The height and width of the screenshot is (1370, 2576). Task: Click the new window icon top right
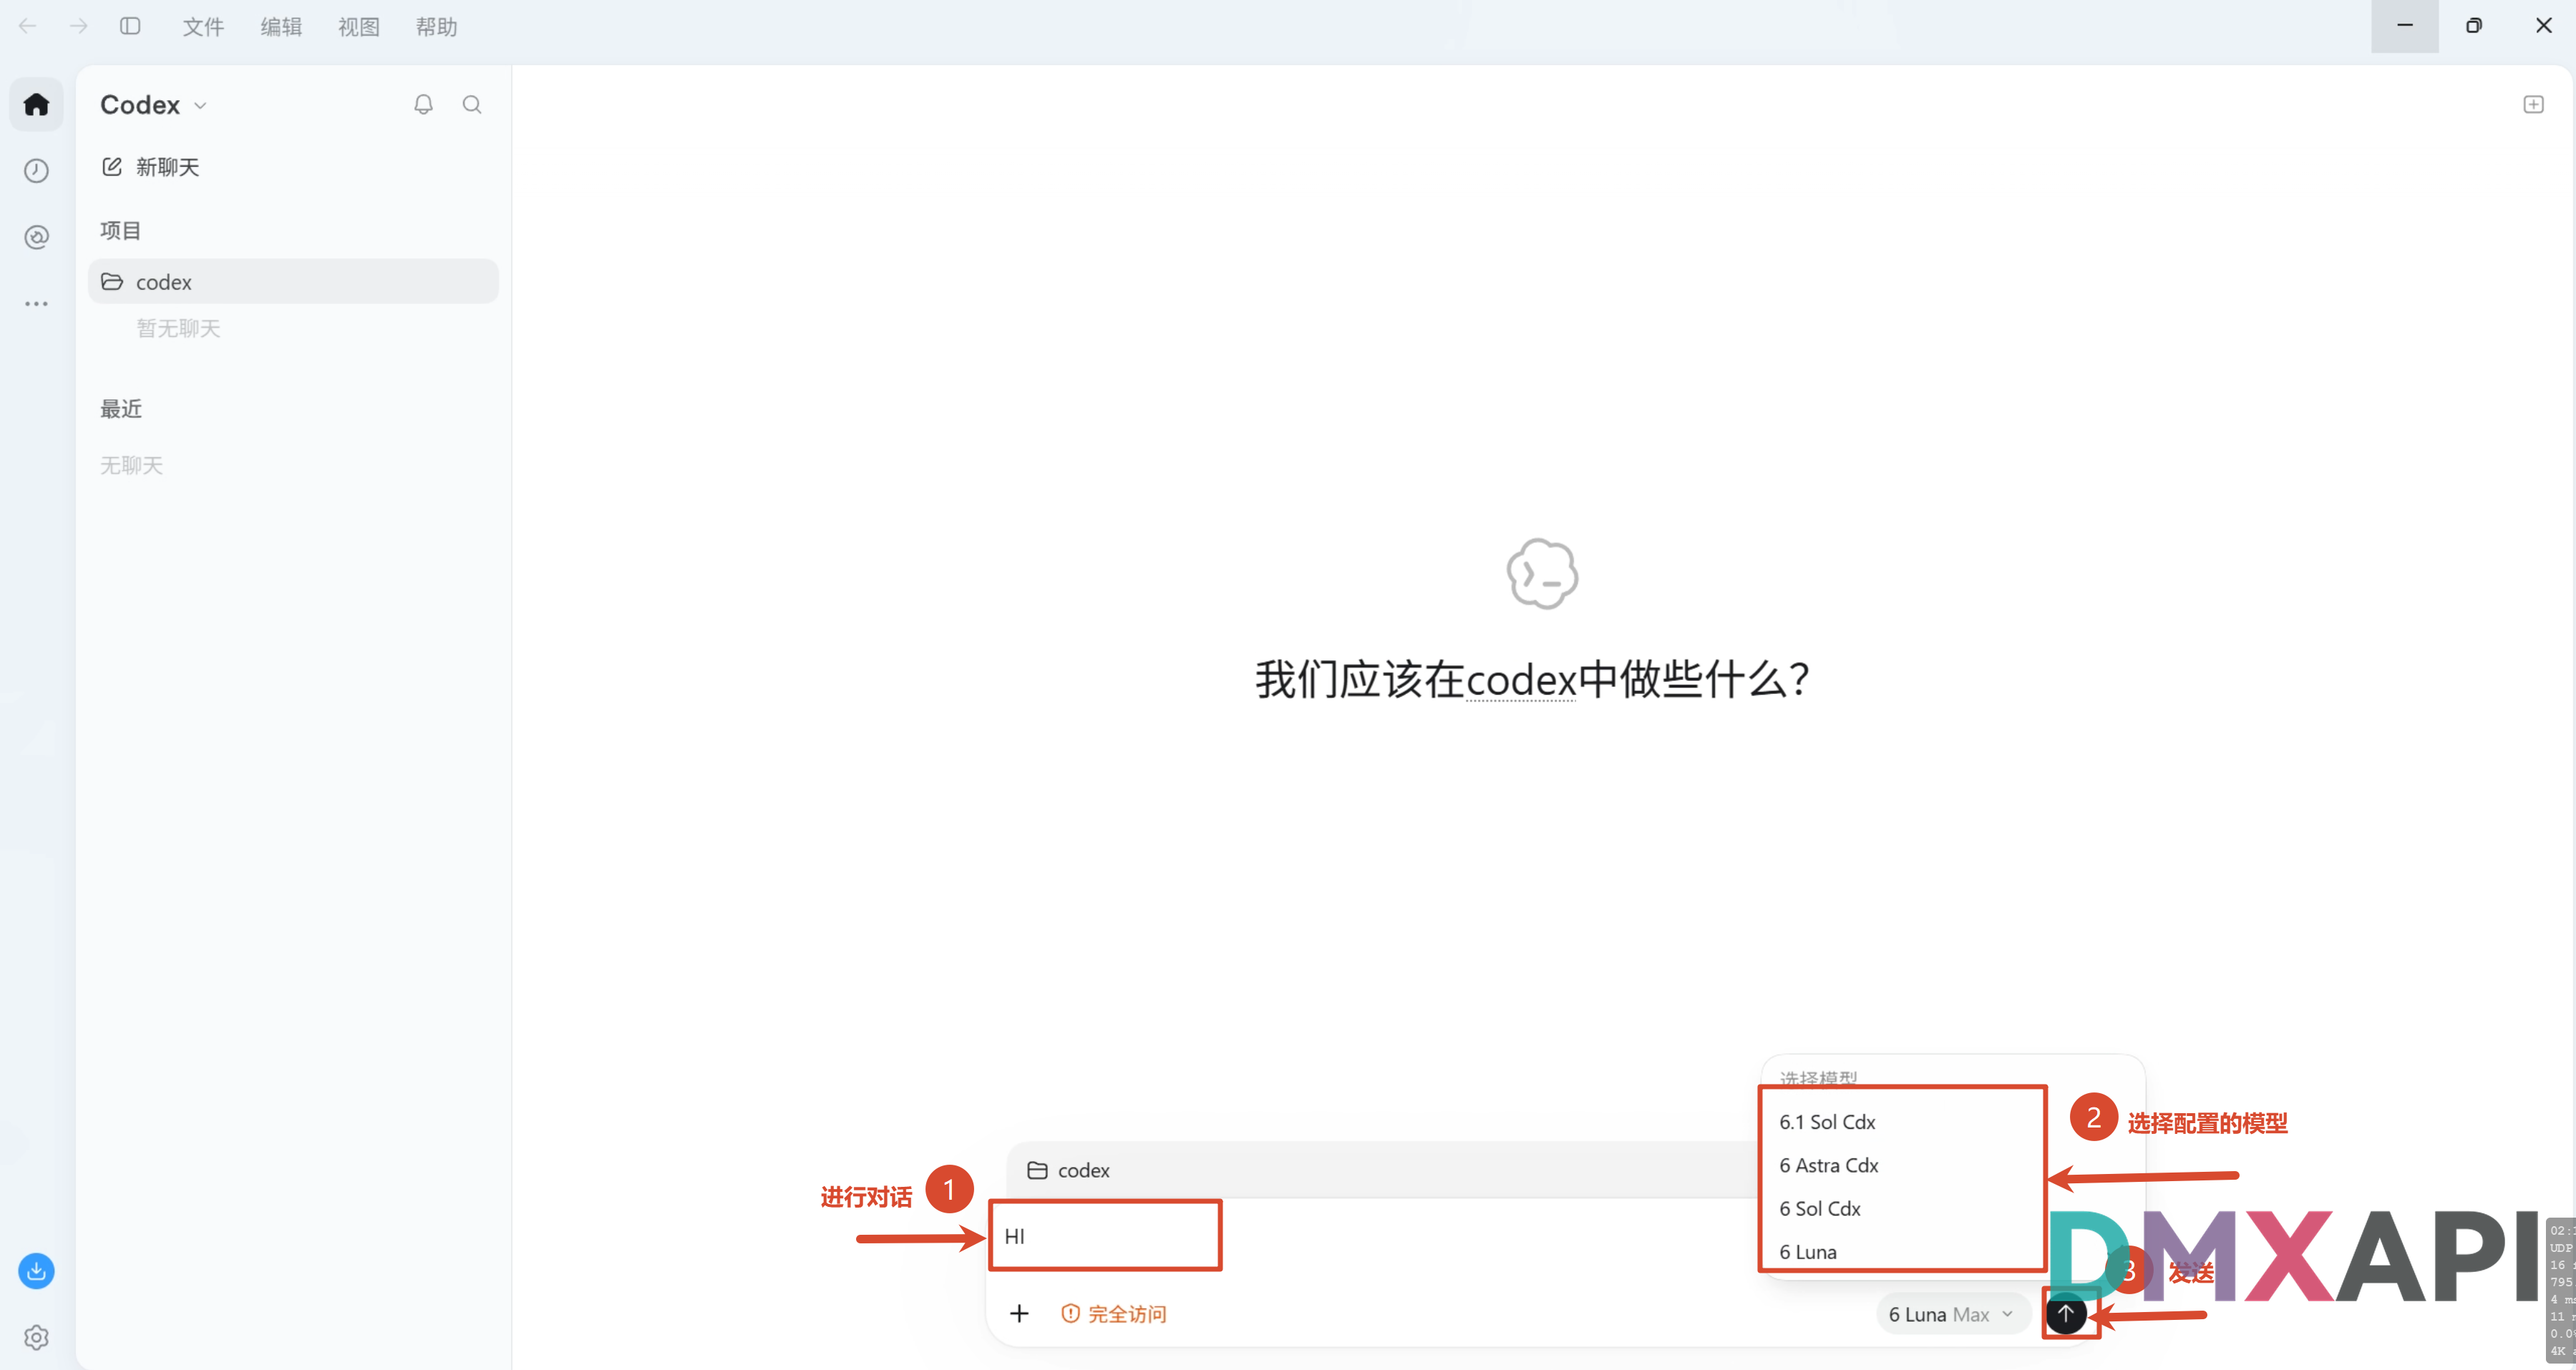pos(2533,104)
